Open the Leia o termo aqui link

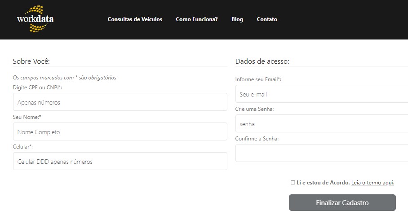tap(373, 183)
